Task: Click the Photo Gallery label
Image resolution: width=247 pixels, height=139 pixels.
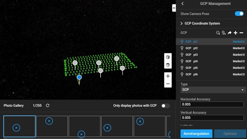Action: pyautogui.click(x=14, y=105)
